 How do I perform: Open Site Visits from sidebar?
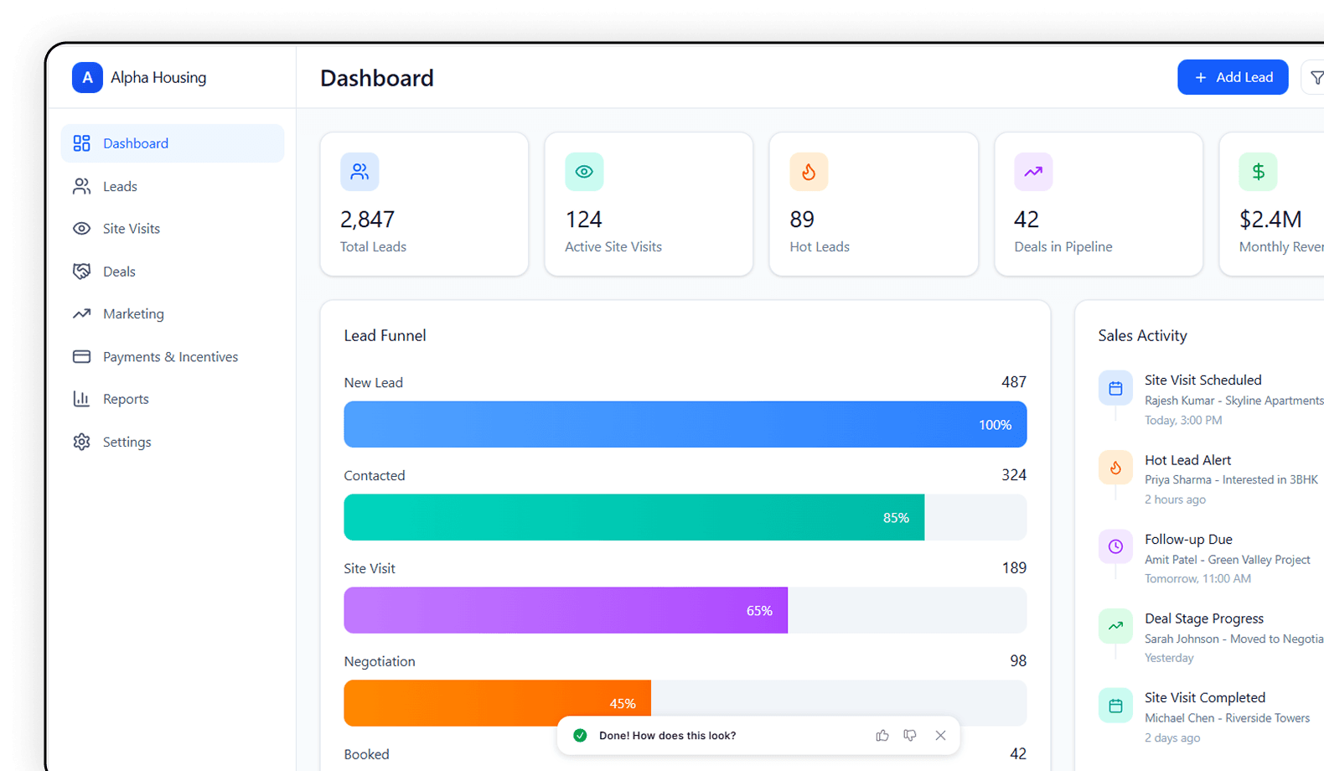coord(173,229)
